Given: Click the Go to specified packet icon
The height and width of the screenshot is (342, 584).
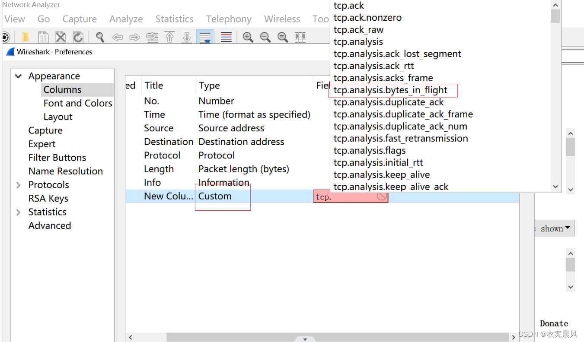Looking at the screenshot, I should pos(152,37).
